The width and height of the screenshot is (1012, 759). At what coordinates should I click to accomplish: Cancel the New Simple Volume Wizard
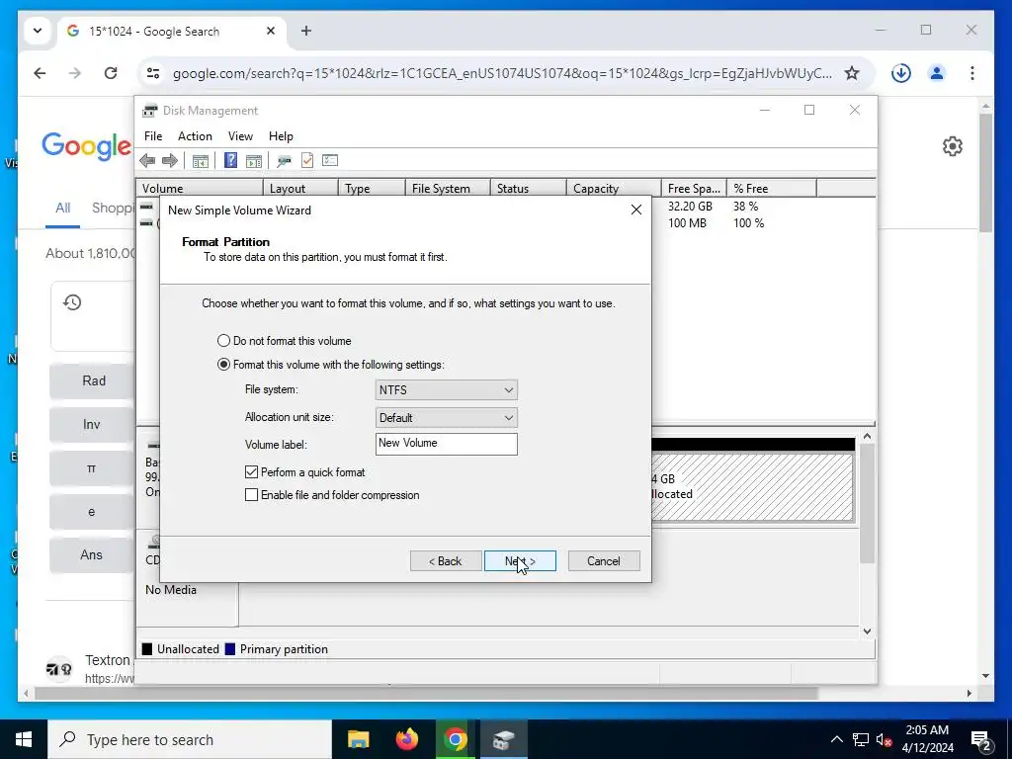pos(604,561)
